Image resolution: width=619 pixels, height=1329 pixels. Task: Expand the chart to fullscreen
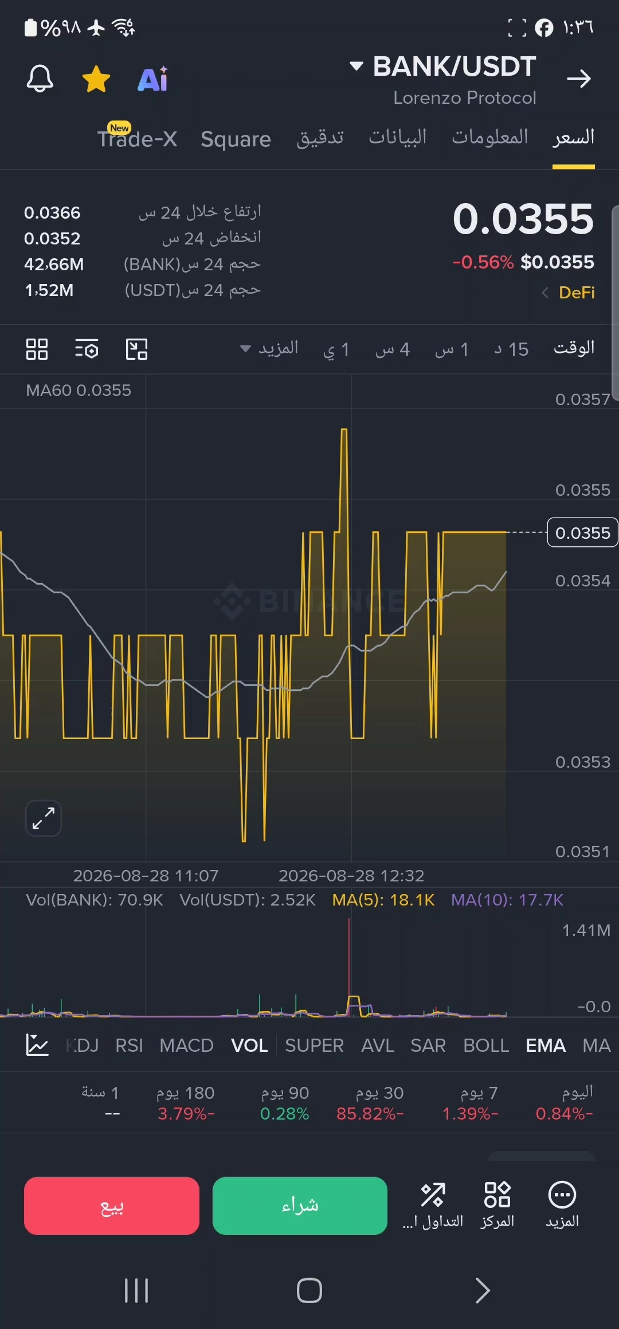(x=44, y=818)
